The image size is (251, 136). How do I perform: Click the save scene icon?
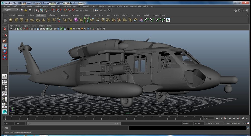[30, 10]
